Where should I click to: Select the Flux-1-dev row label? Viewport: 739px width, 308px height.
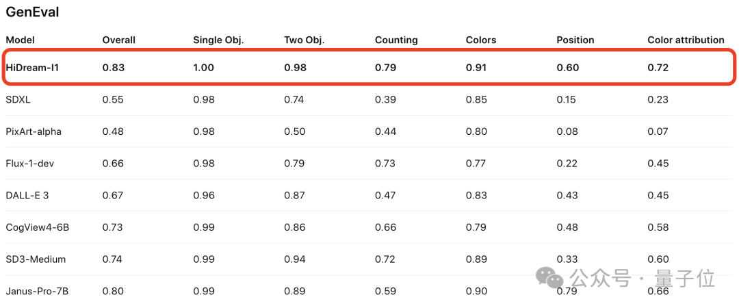[29, 163]
